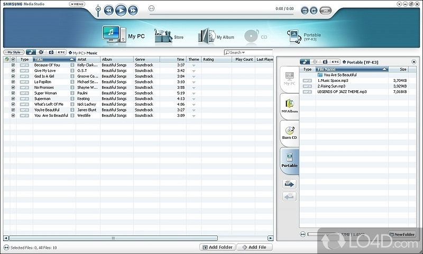Uncheck the "Because Of You" song checkbox
This screenshot has width=423, height=254.
[13, 65]
